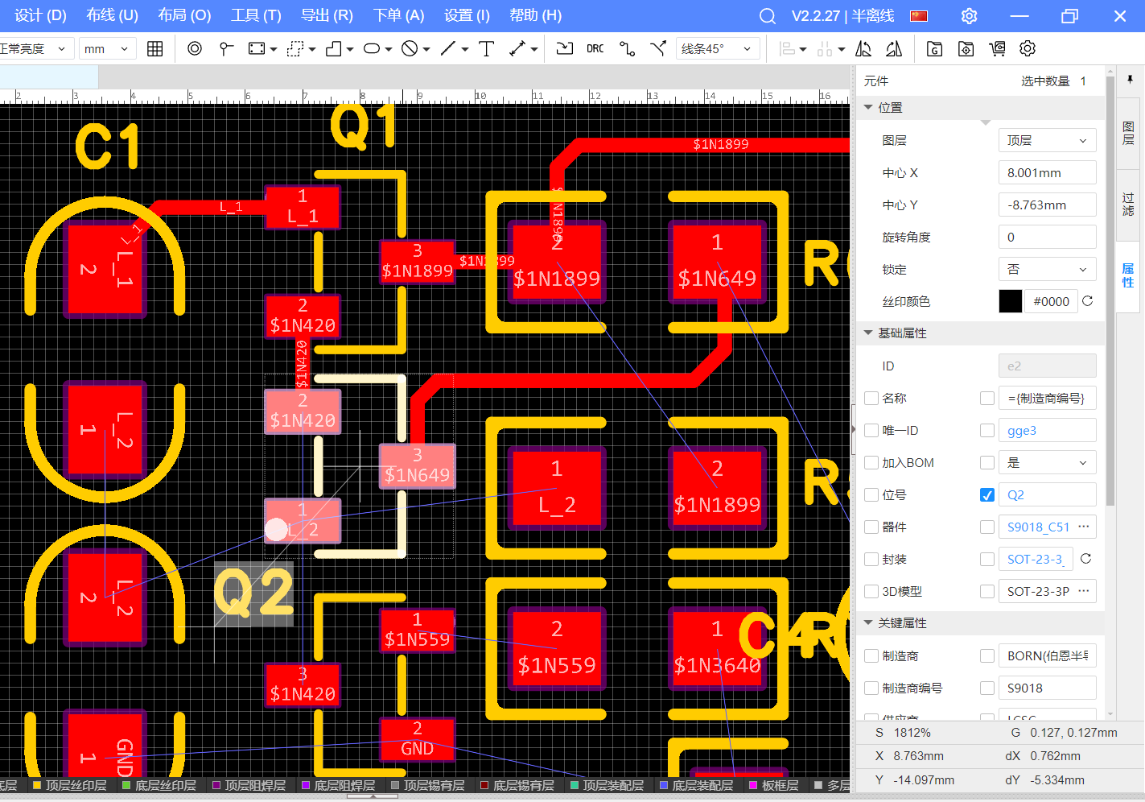Select the via/pad circle tool
The height and width of the screenshot is (802, 1145).
click(195, 49)
